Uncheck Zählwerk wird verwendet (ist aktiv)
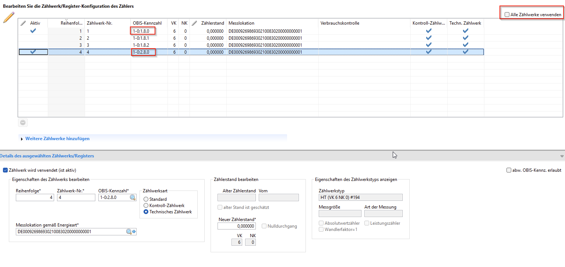The height and width of the screenshot is (267, 565). [x=5, y=170]
